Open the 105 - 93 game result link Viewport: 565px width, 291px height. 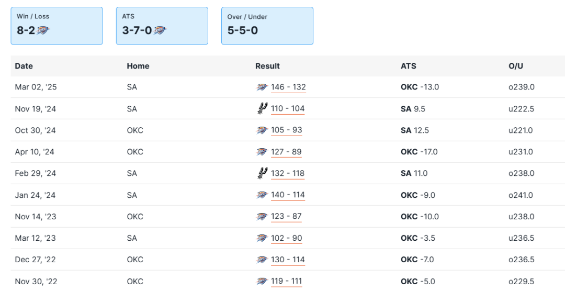[287, 130]
